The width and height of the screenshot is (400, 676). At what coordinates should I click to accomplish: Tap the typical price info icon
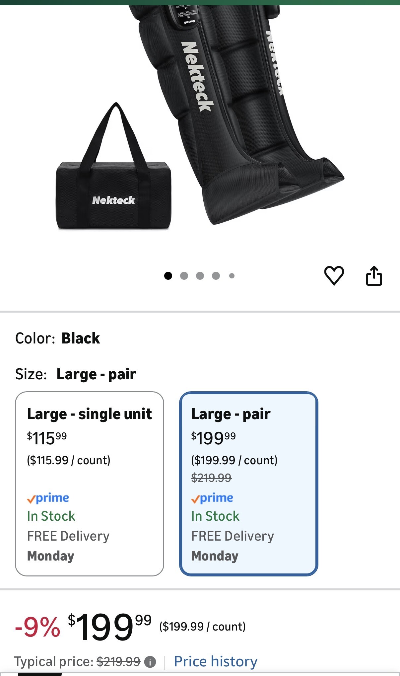150,662
